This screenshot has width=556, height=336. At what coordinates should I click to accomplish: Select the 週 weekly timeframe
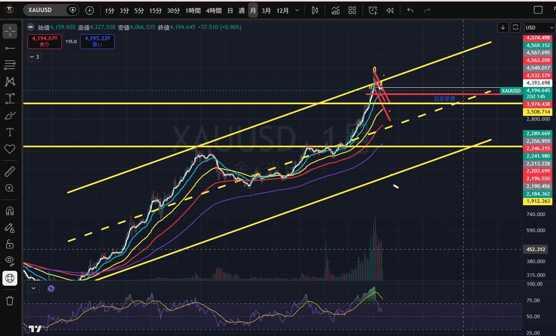[241, 10]
